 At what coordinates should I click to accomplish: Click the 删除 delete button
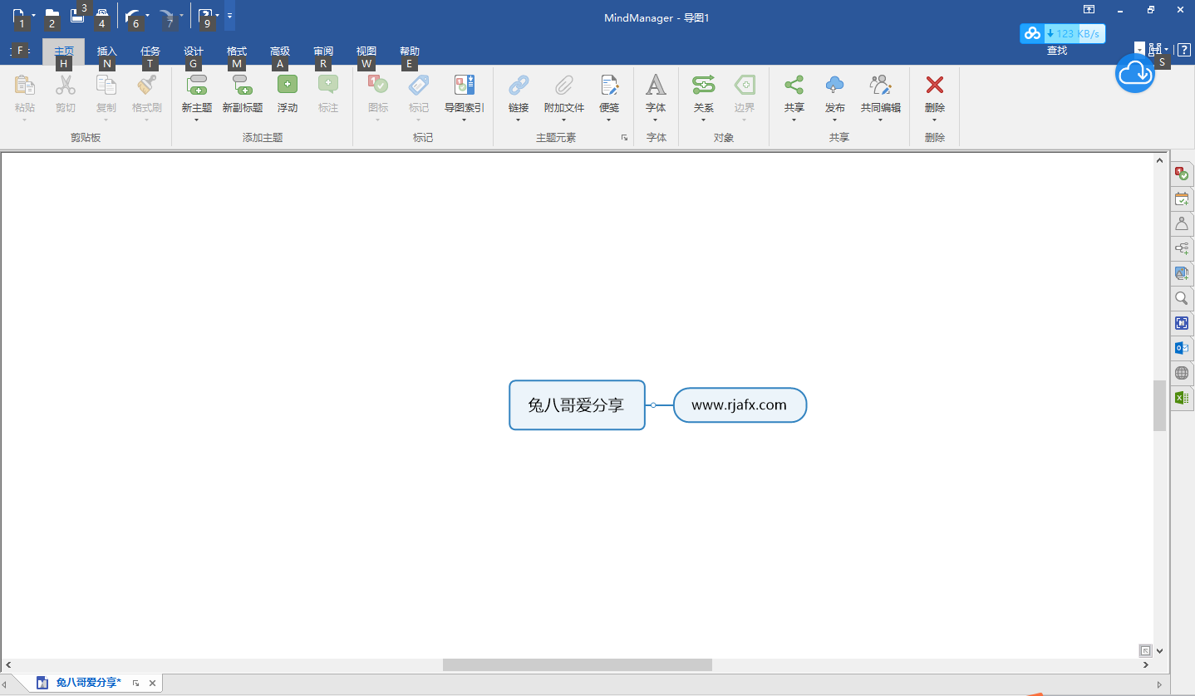pos(933,94)
